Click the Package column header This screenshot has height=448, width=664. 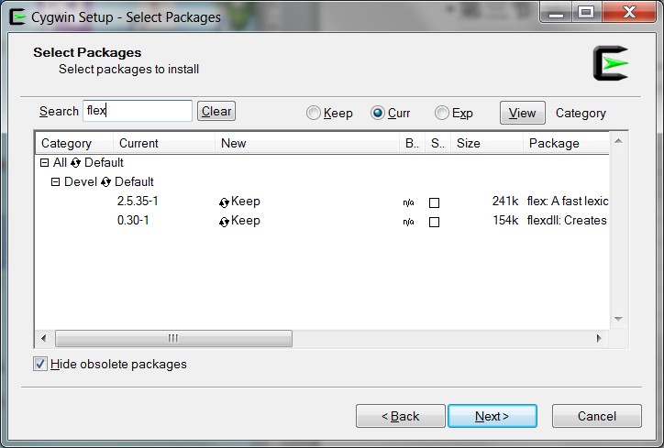point(566,144)
